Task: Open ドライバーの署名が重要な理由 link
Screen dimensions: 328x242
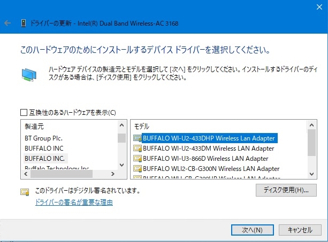Action: 74,202
